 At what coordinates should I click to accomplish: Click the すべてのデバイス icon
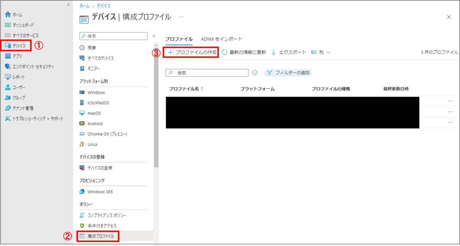coord(82,58)
